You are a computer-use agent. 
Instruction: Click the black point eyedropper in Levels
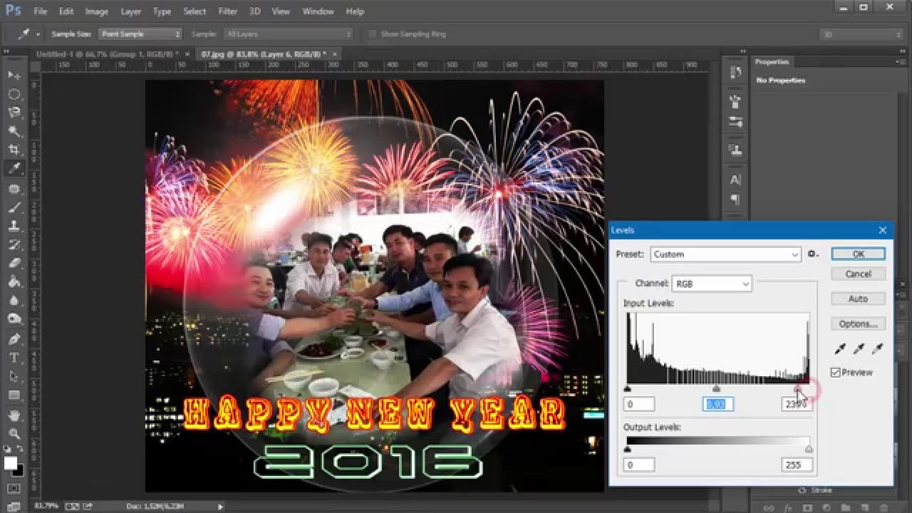coord(840,349)
